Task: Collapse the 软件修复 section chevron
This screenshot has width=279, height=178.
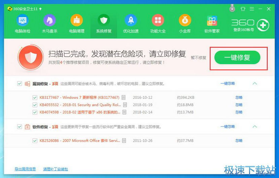Action: coord(255,127)
